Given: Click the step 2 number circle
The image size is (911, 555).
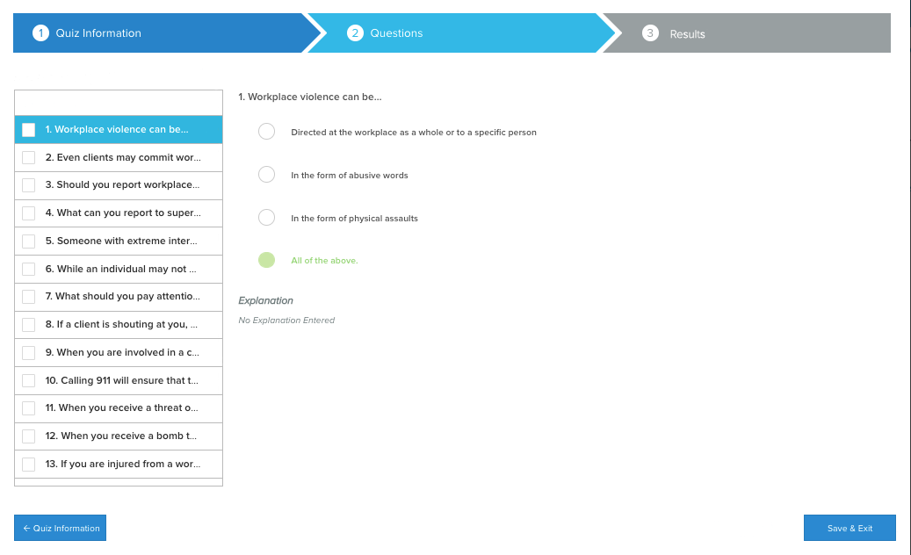Looking at the screenshot, I should click(355, 33).
